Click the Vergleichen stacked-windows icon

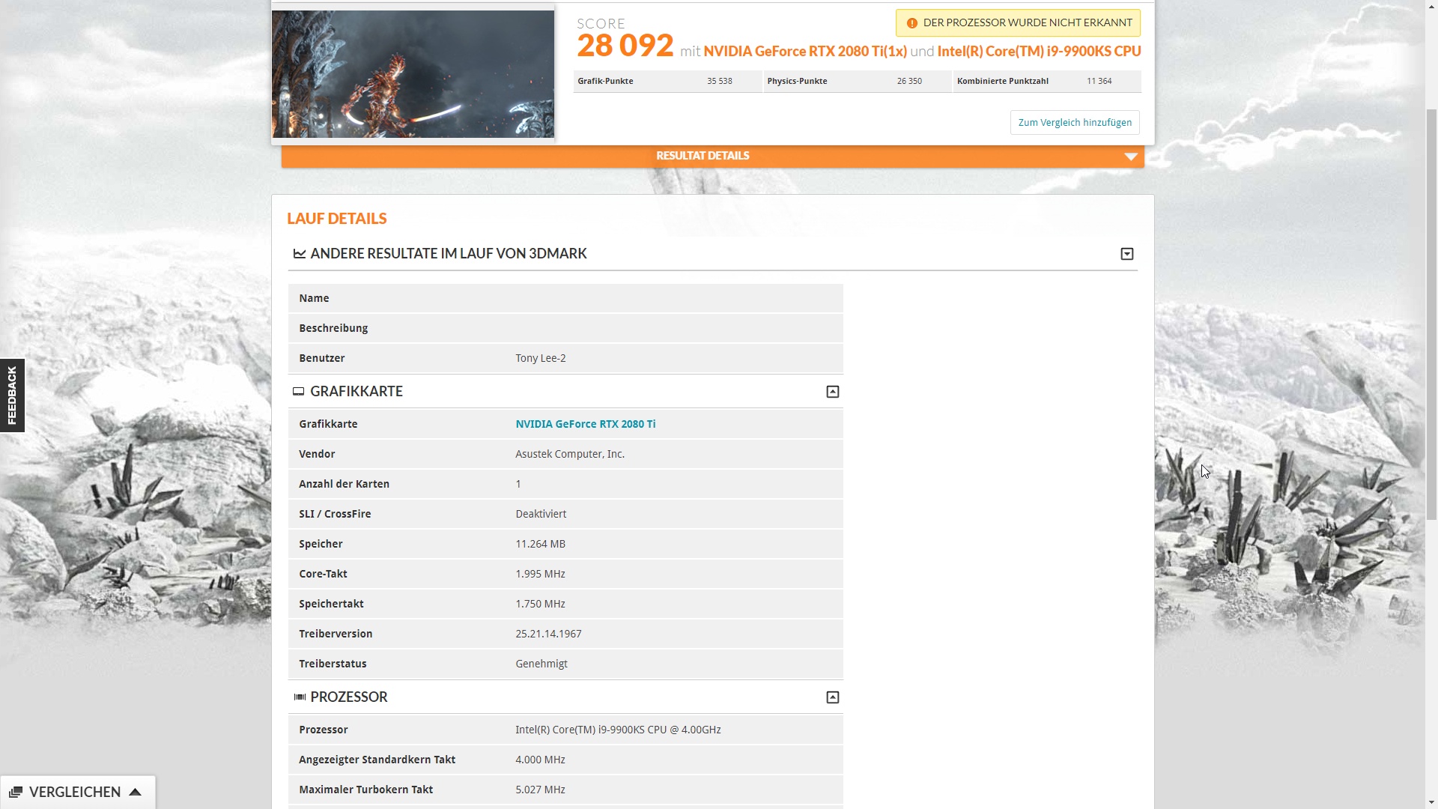pyautogui.click(x=16, y=793)
